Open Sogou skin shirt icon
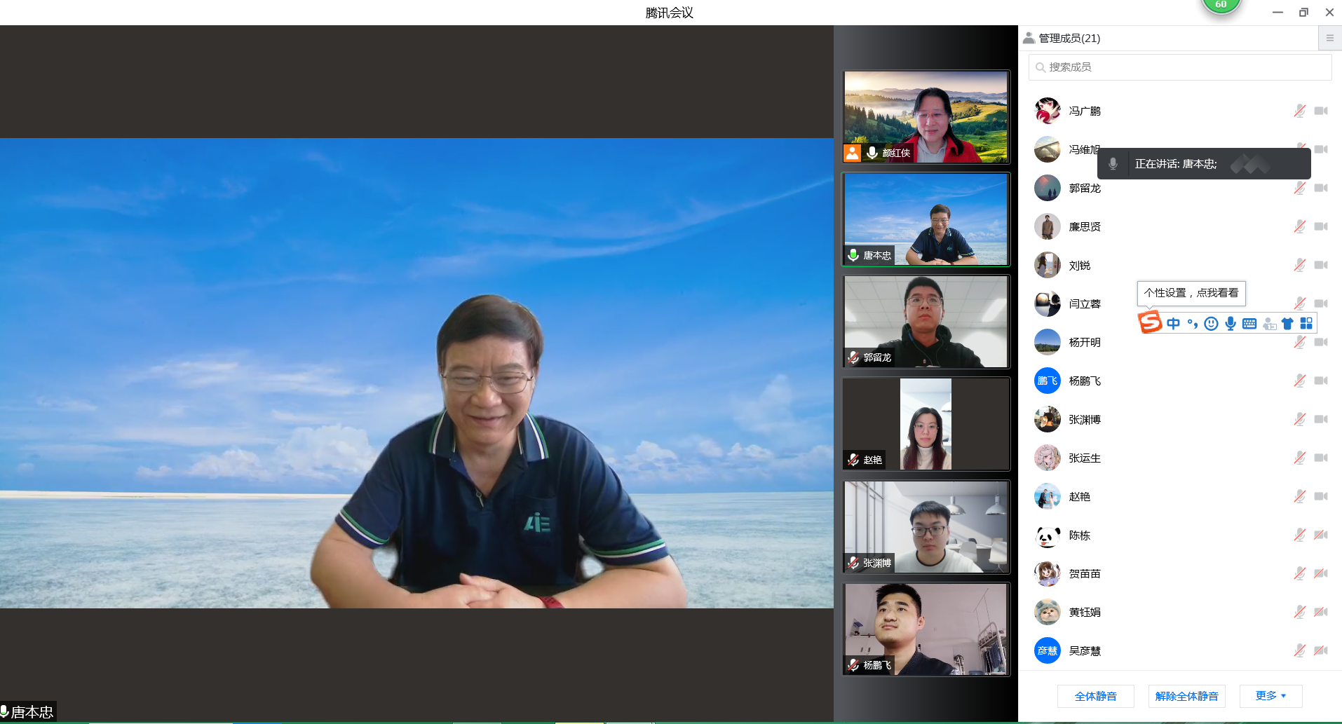The height and width of the screenshot is (724, 1342). [x=1287, y=323]
